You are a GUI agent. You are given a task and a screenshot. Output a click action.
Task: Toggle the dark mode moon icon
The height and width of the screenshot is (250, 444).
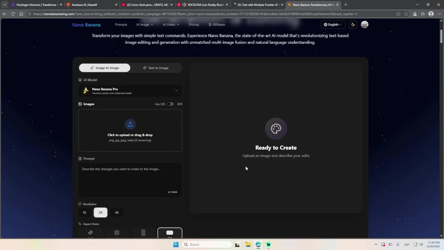pos(353,25)
